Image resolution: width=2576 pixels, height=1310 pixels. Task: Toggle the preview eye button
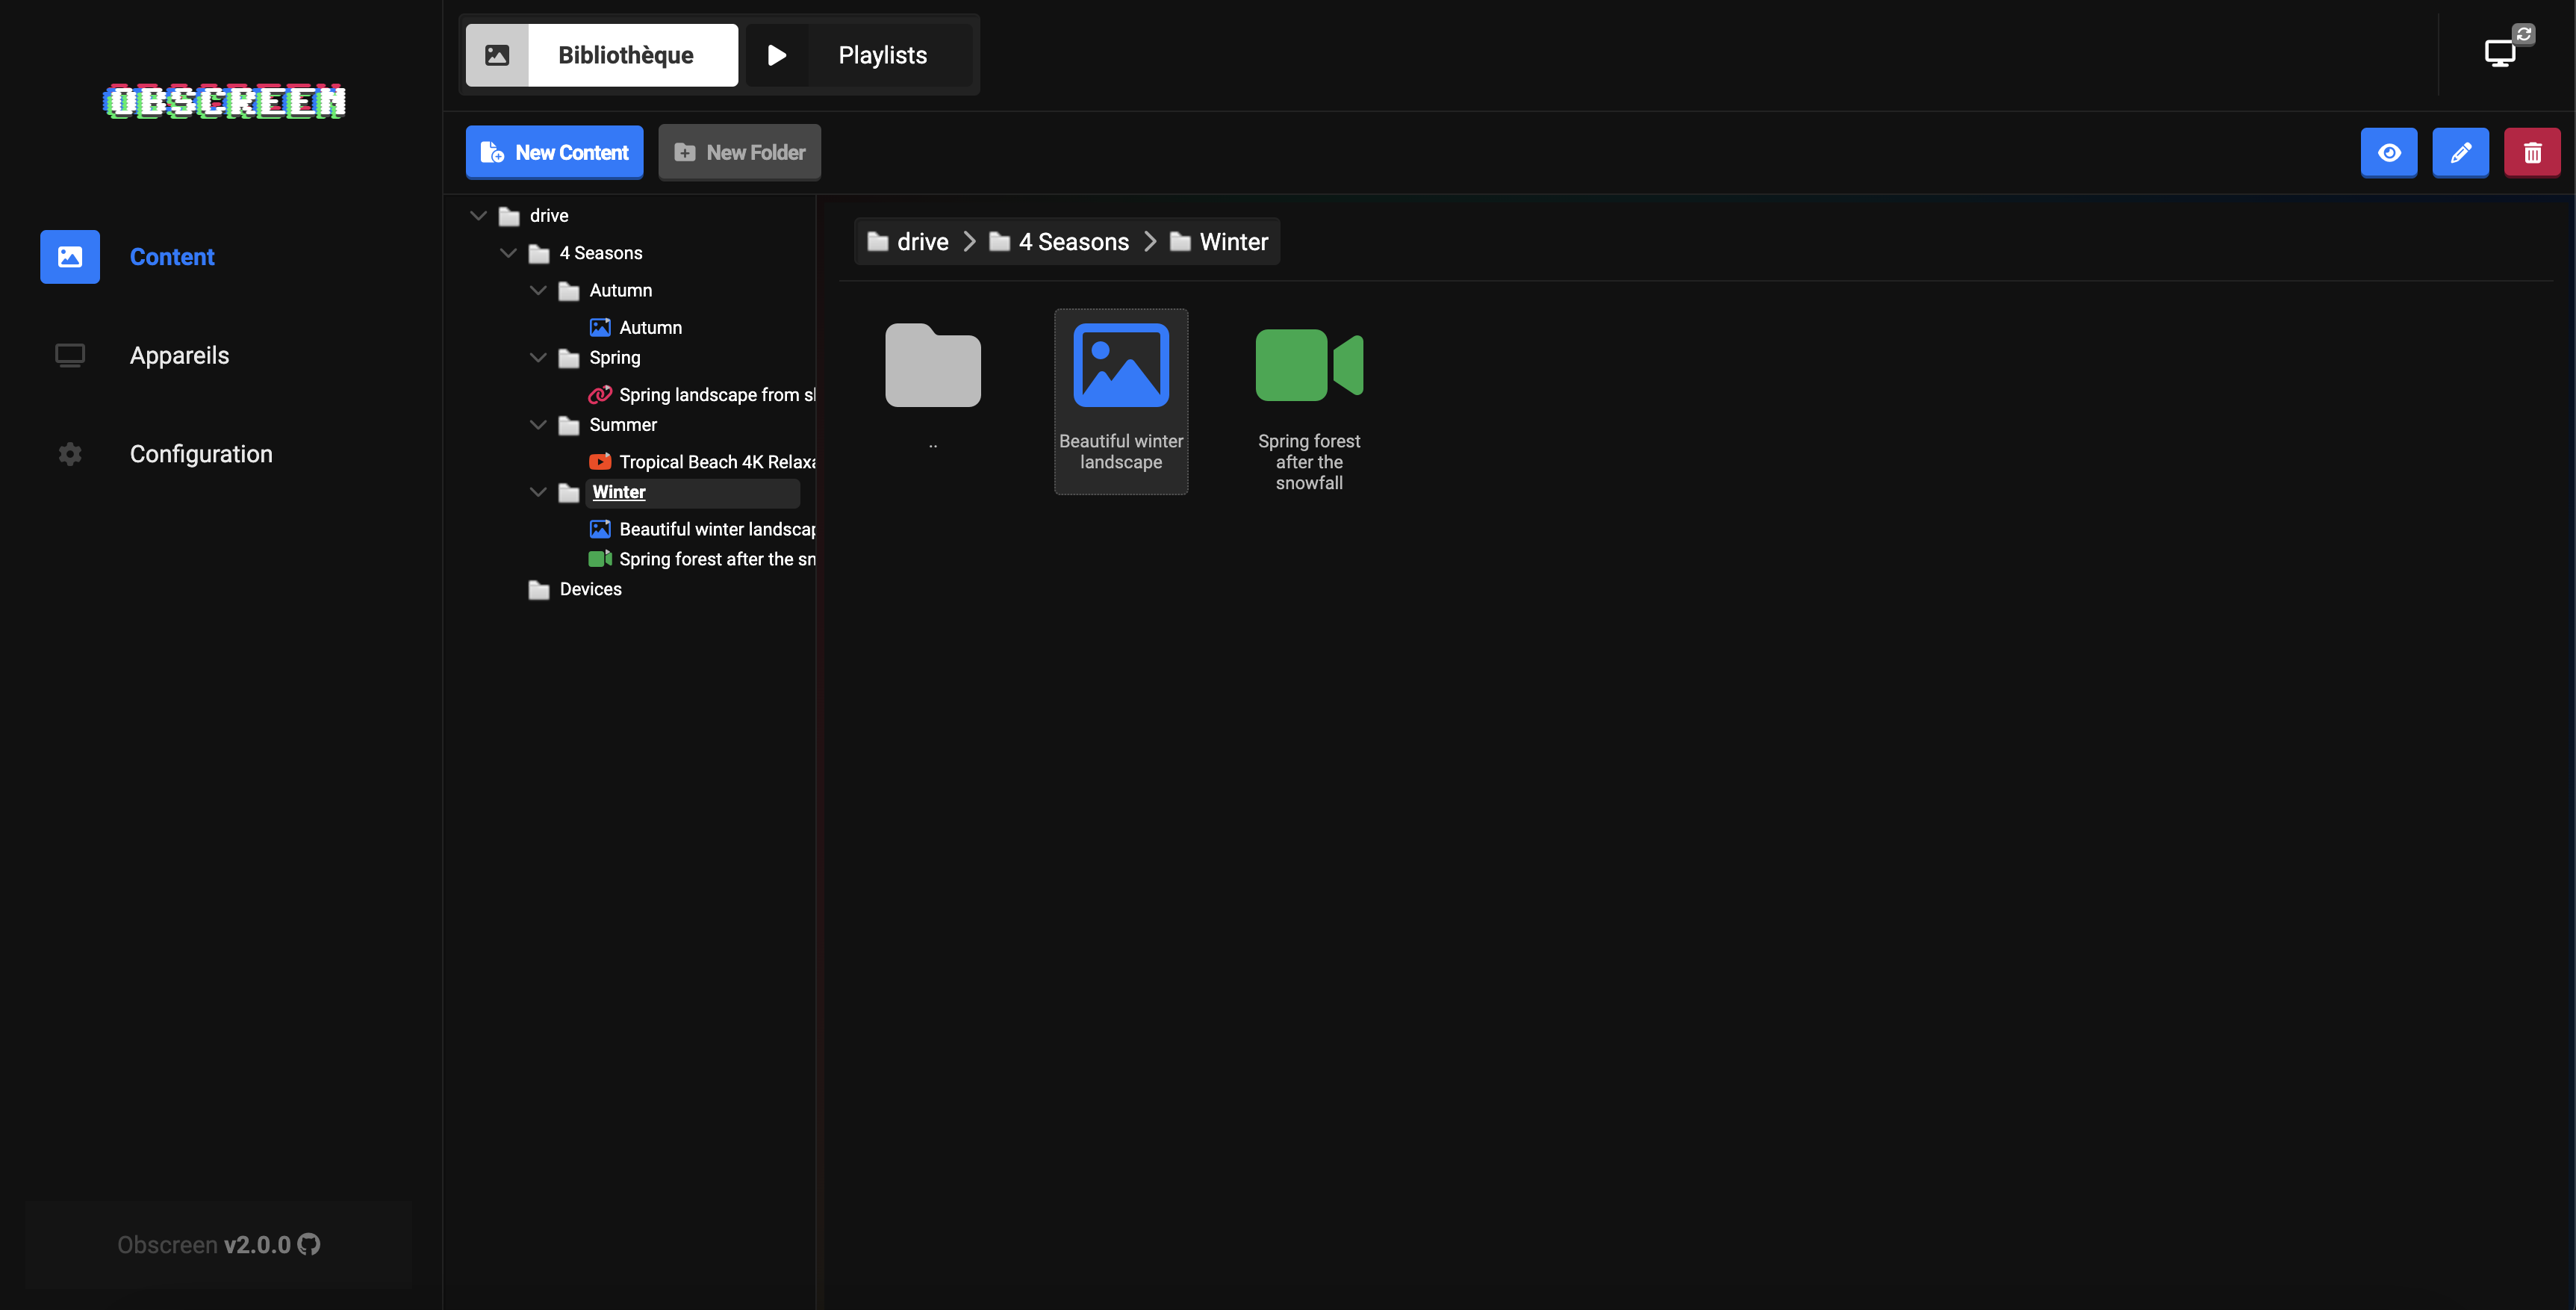coord(2389,152)
